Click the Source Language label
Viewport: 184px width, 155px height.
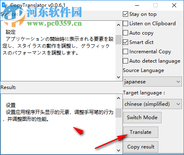144,70
